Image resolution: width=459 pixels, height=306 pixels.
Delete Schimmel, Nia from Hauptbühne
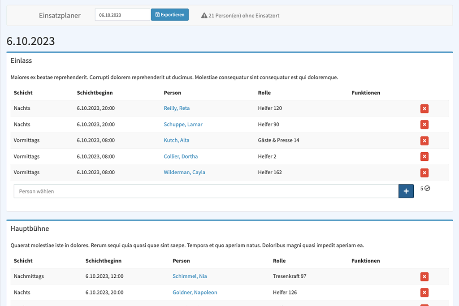[x=424, y=276]
